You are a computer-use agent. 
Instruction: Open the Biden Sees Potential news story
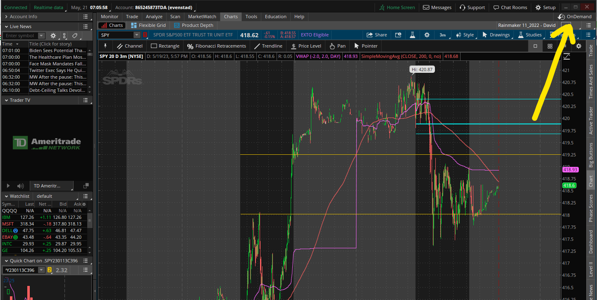click(57, 50)
